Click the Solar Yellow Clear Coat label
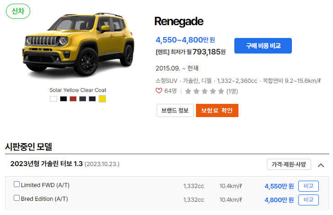The image size is (333, 215). click(x=78, y=90)
